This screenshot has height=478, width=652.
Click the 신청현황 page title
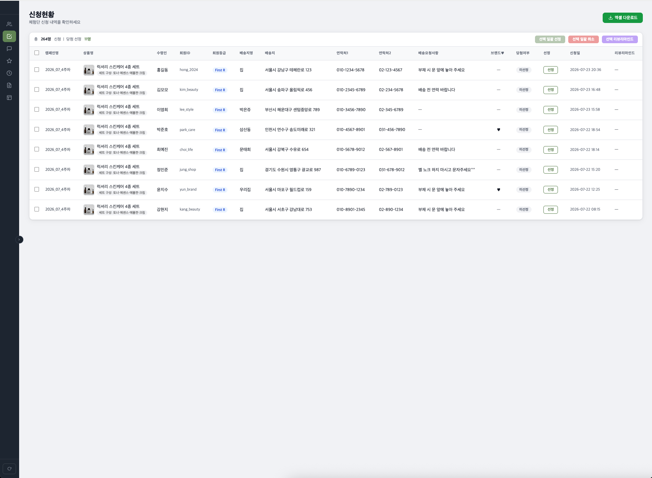[x=42, y=15]
